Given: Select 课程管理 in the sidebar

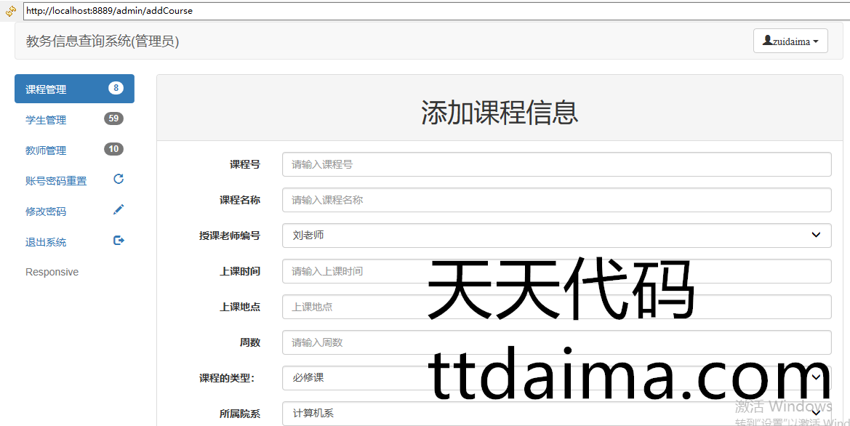Looking at the screenshot, I should point(47,89).
